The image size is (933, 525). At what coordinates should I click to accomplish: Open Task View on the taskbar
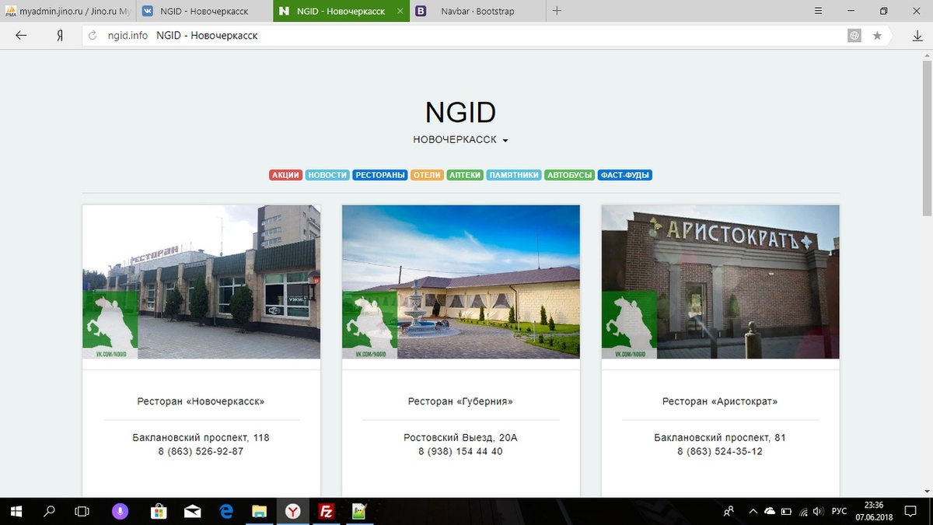coord(82,511)
